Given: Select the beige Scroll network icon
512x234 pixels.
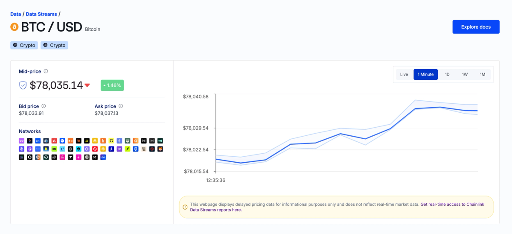Looking at the screenshot, I should tap(144, 149).
